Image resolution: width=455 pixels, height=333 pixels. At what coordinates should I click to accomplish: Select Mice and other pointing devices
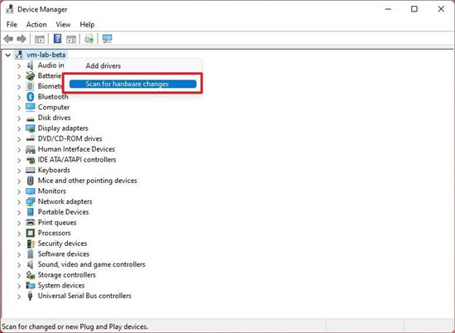[x=88, y=181]
